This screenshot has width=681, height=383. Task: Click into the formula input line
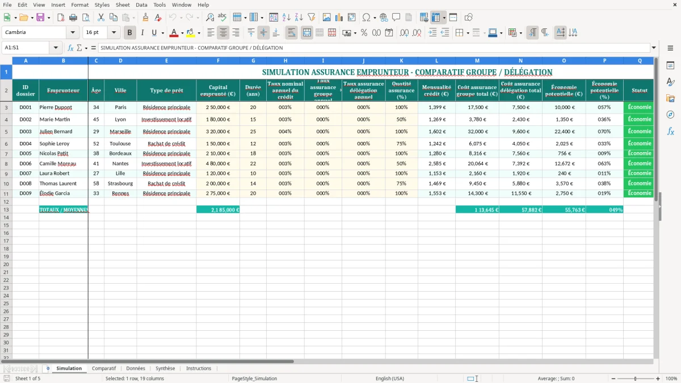click(373, 48)
